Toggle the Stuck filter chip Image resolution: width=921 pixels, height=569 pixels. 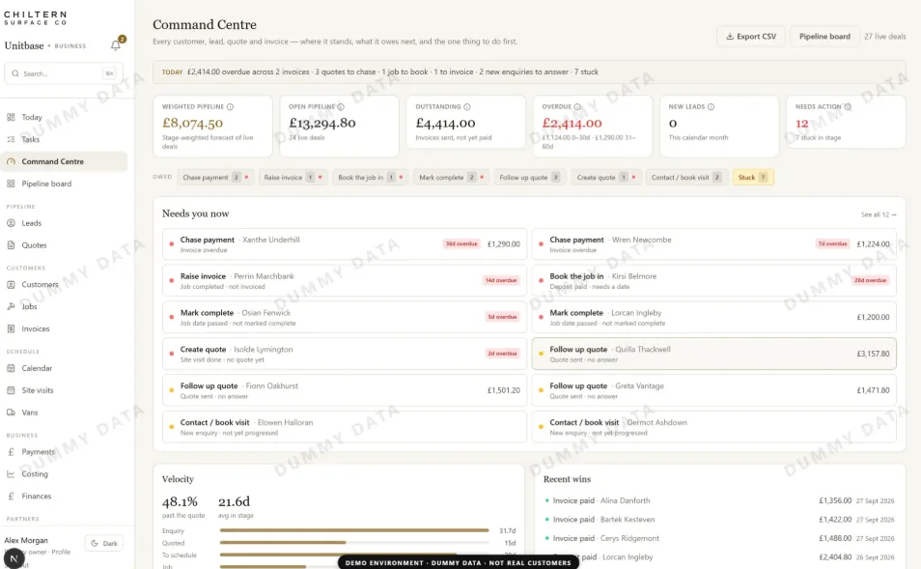coord(753,177)
